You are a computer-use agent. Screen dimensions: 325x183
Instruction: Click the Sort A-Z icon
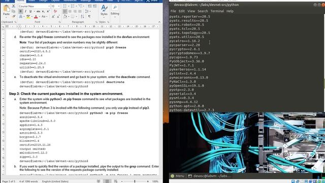[x=82, y=17]
